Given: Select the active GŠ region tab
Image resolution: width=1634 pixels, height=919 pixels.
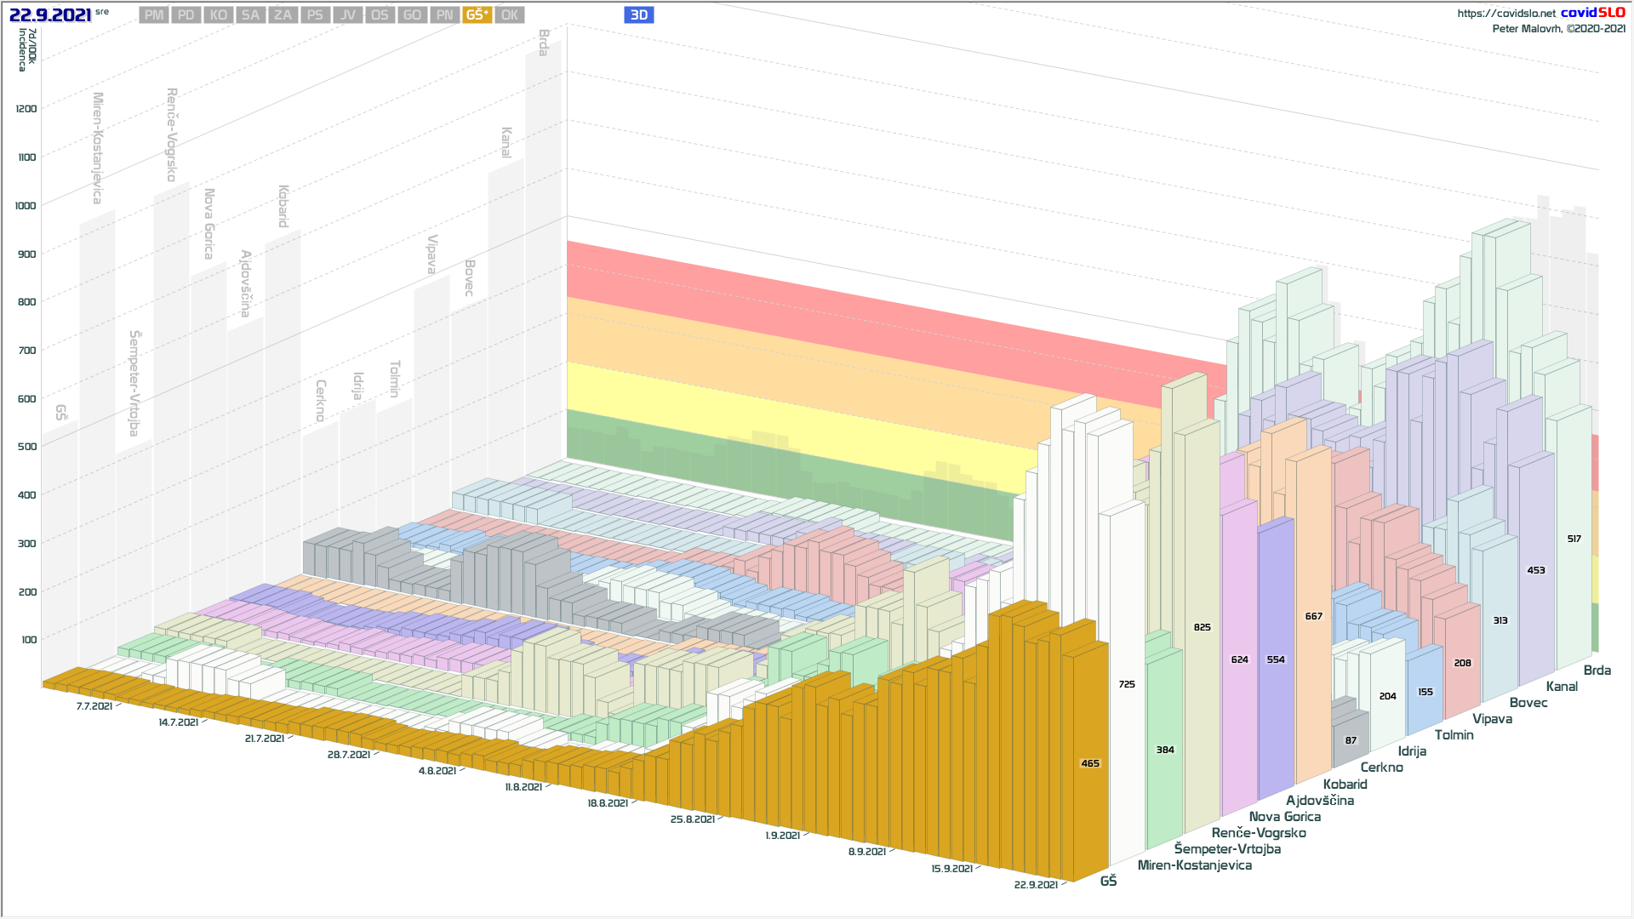Looking at the screenshot, I should 477,15.
